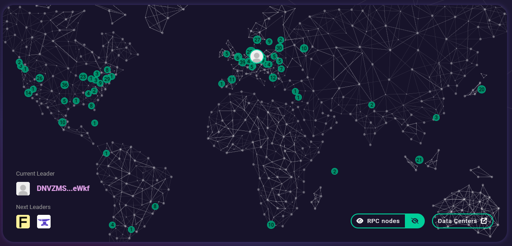This screenshot has height=246, width=512.
Task: Show RPC nodes with the eye toggle
Action: (x=379, y=221)
